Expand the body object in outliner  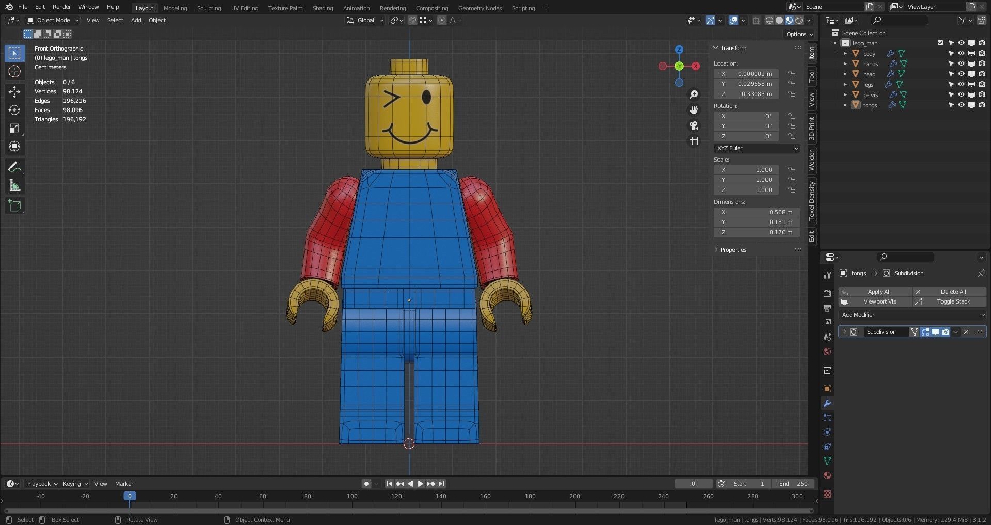pyautogui.click(x=845, y=54)
